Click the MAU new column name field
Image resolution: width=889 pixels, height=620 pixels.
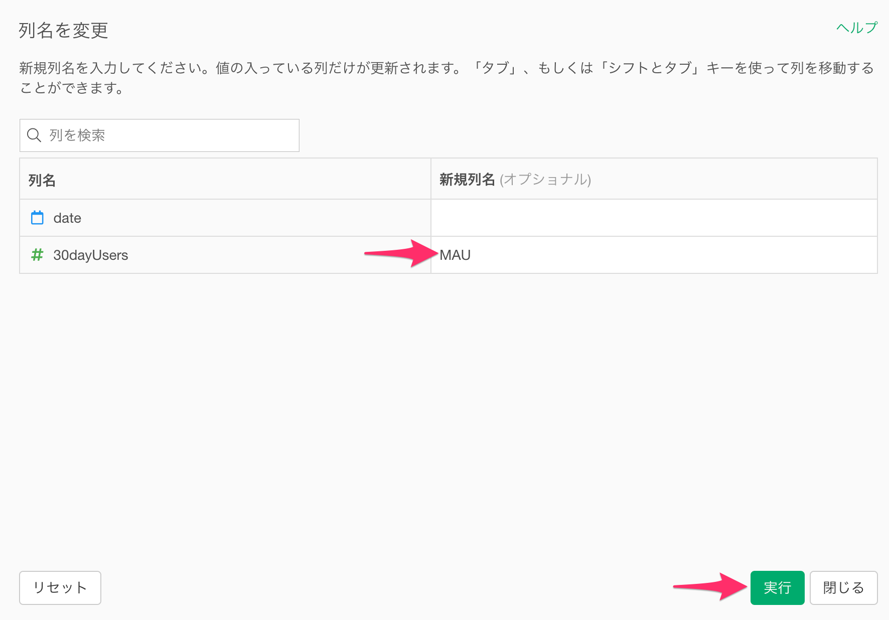click(654, 255)
